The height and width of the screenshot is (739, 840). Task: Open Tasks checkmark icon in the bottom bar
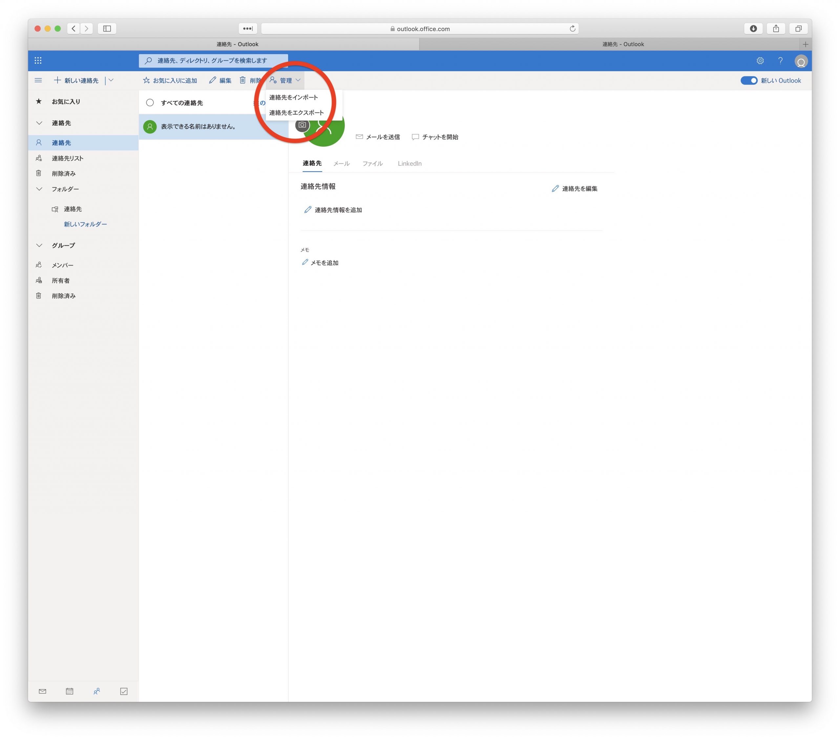click(124, 691)
